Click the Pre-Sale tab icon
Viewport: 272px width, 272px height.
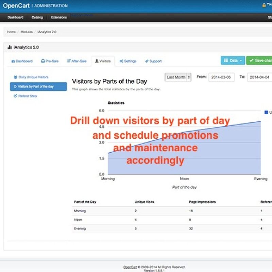tap(43, 61)
